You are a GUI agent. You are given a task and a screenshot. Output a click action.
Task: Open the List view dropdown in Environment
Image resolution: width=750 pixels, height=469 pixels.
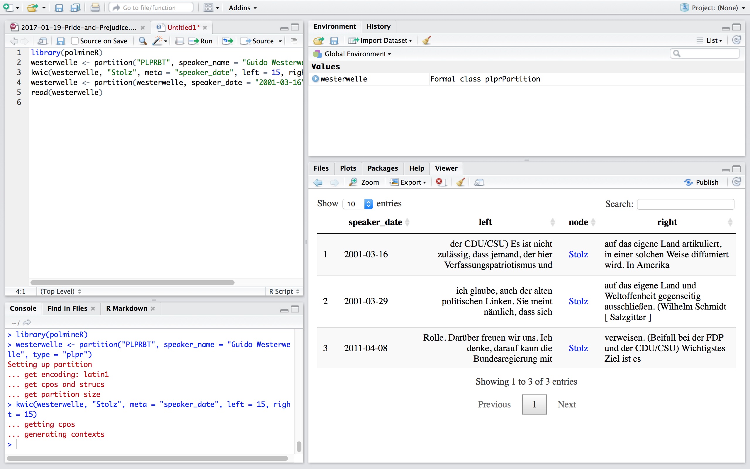click(710, 40)
